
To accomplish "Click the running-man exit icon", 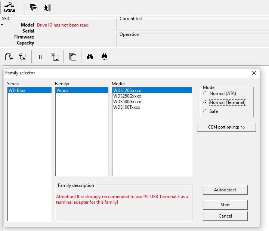I will click(48, 8).
